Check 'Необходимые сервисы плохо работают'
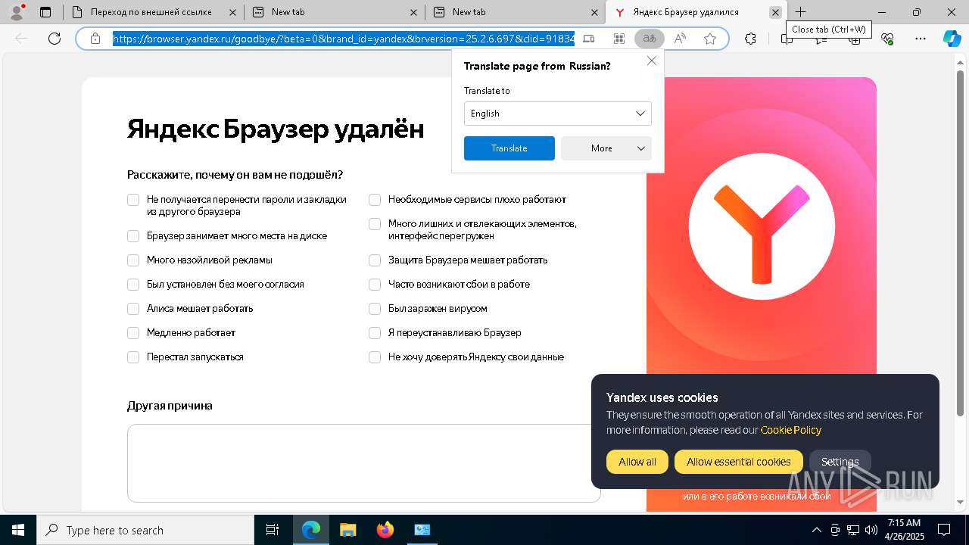The width and height of the screenshot is (969, 545). (375, 200)
